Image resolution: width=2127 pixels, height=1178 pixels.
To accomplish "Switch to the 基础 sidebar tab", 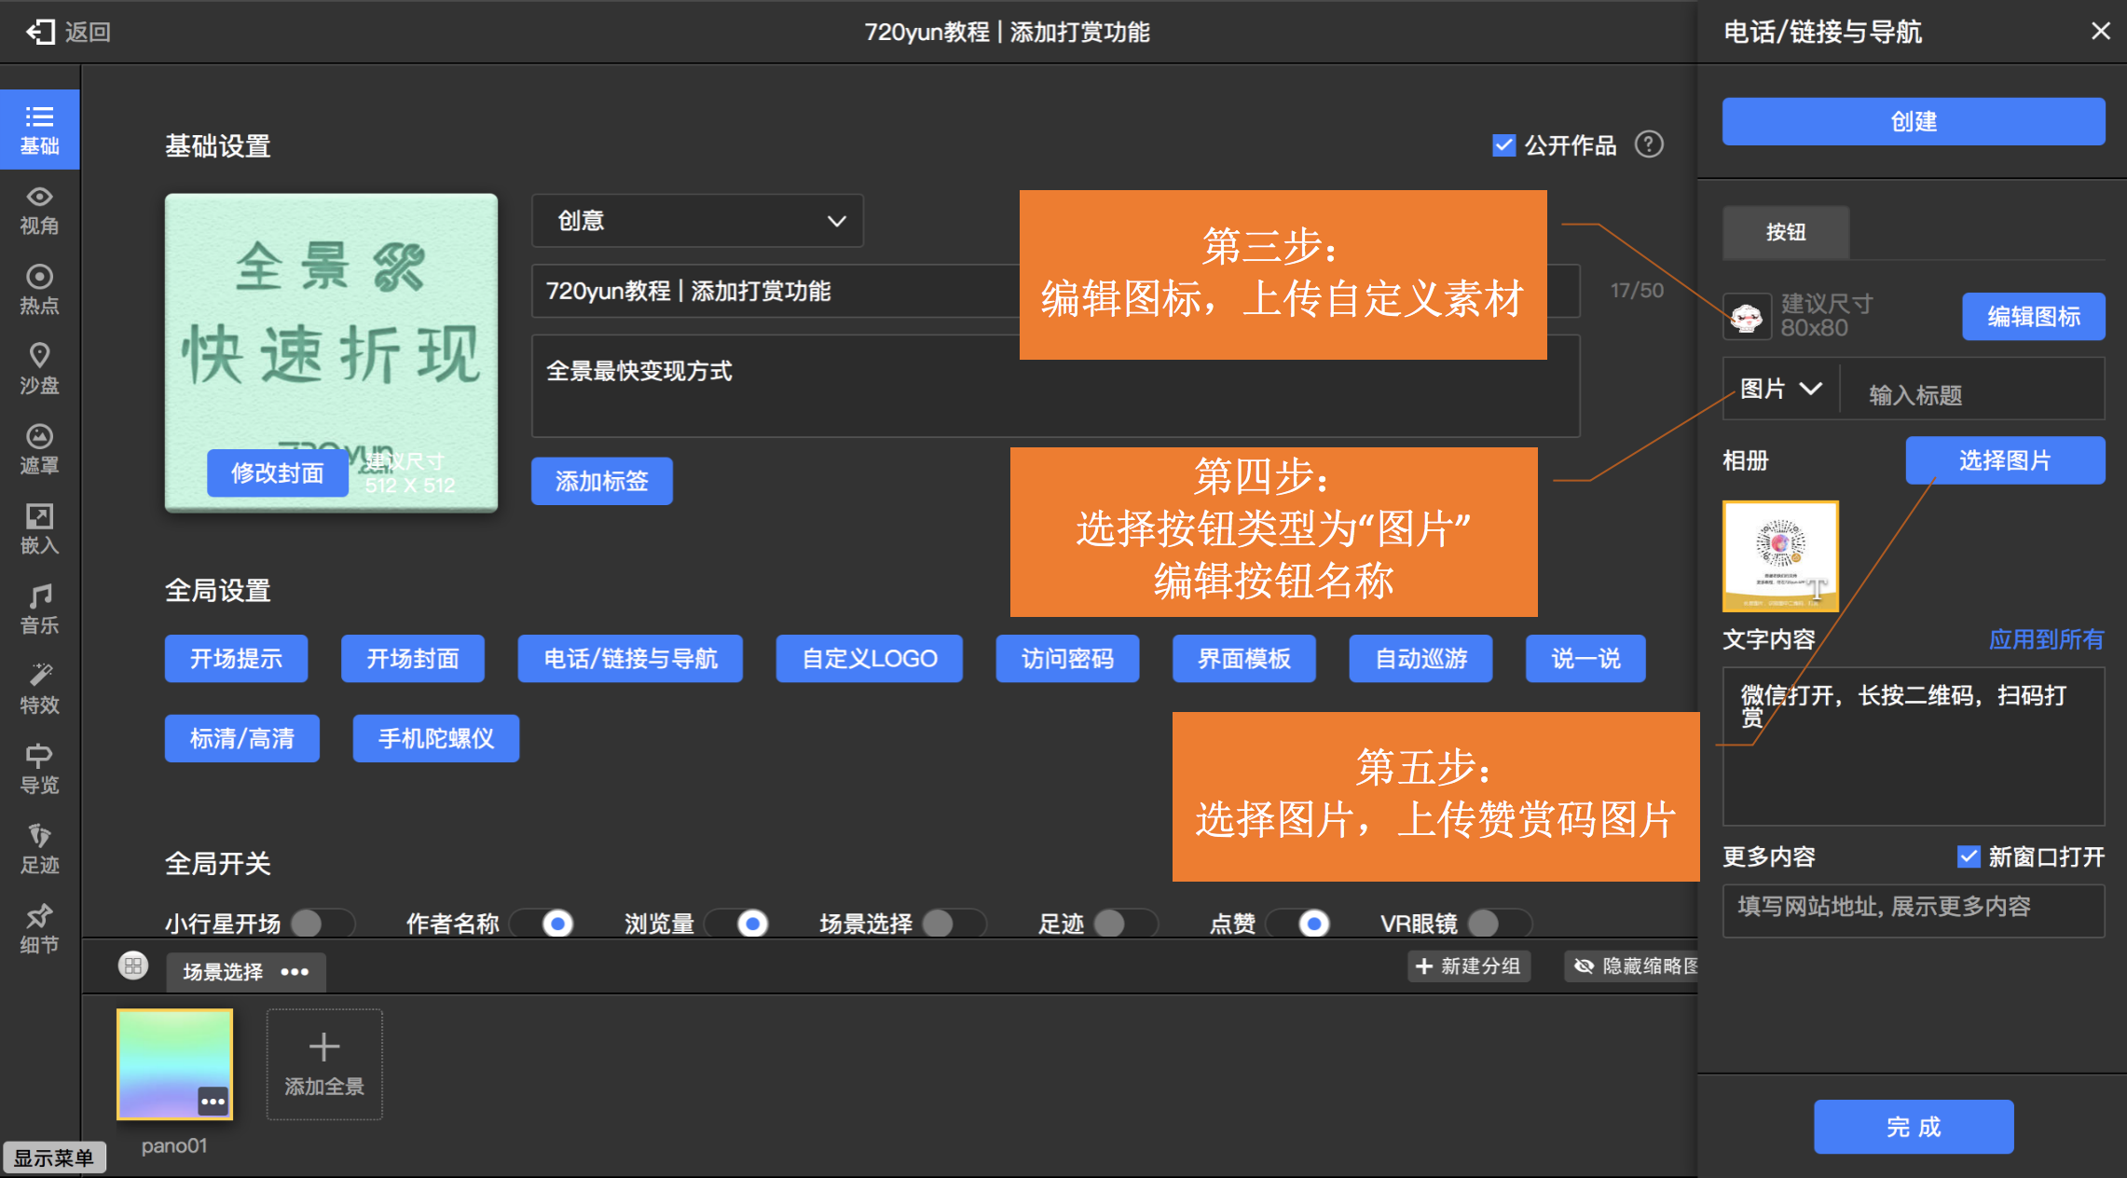I will point(39,130).
